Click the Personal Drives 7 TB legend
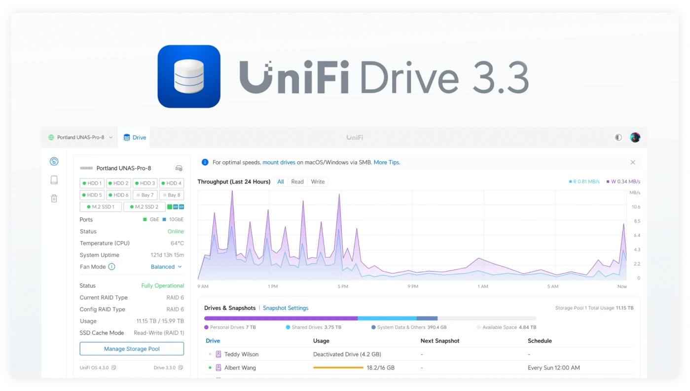The width and height of the screenshot is (690, 391). pyautogui.click(x=230, y=327)
